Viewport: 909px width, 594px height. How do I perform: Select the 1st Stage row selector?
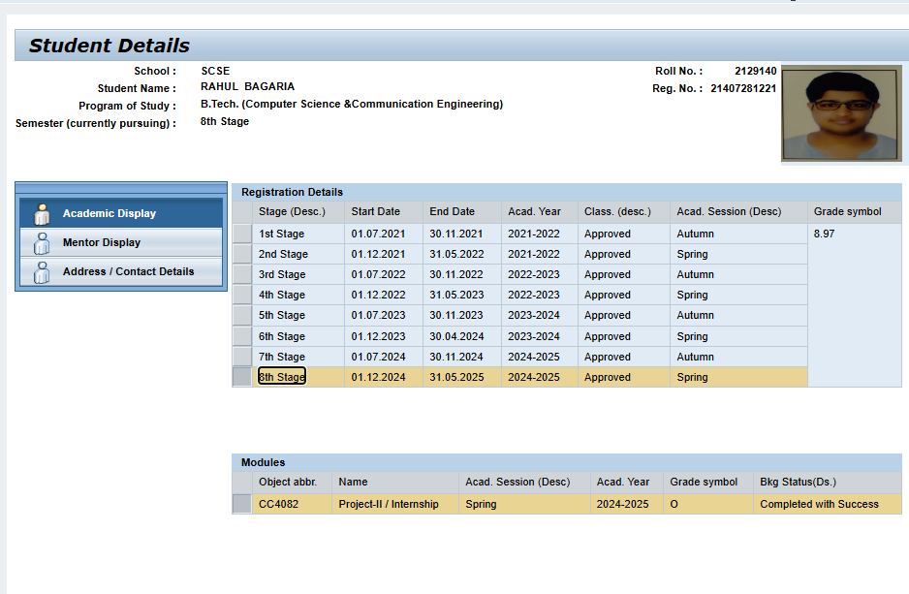click(242, 234)
